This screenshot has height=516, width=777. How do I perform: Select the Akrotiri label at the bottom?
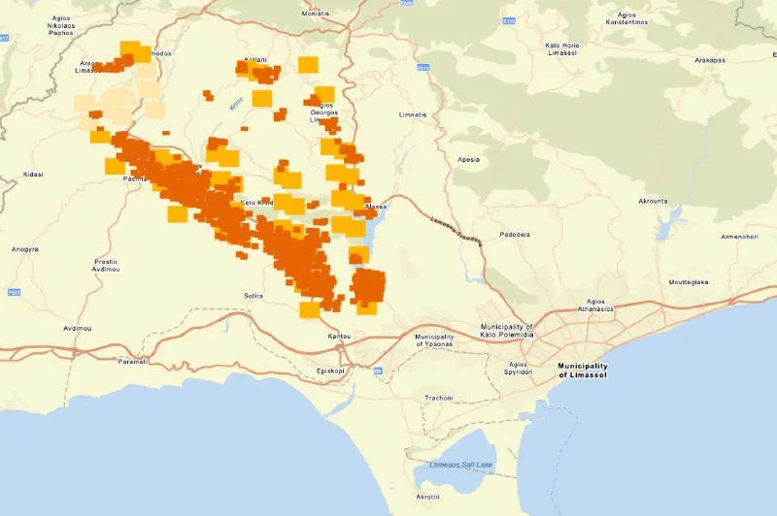(428, 495)
